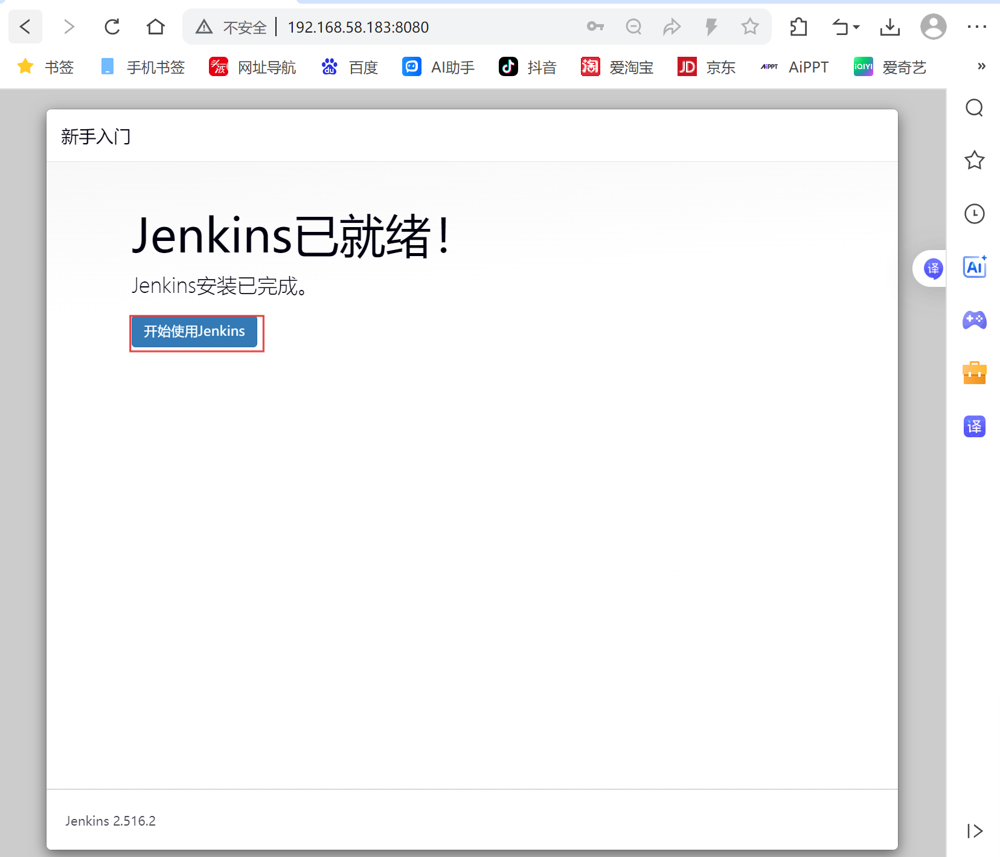Click the sidebar search icon
Viewport: 1000px width, 857px height.
pos(975,108)
